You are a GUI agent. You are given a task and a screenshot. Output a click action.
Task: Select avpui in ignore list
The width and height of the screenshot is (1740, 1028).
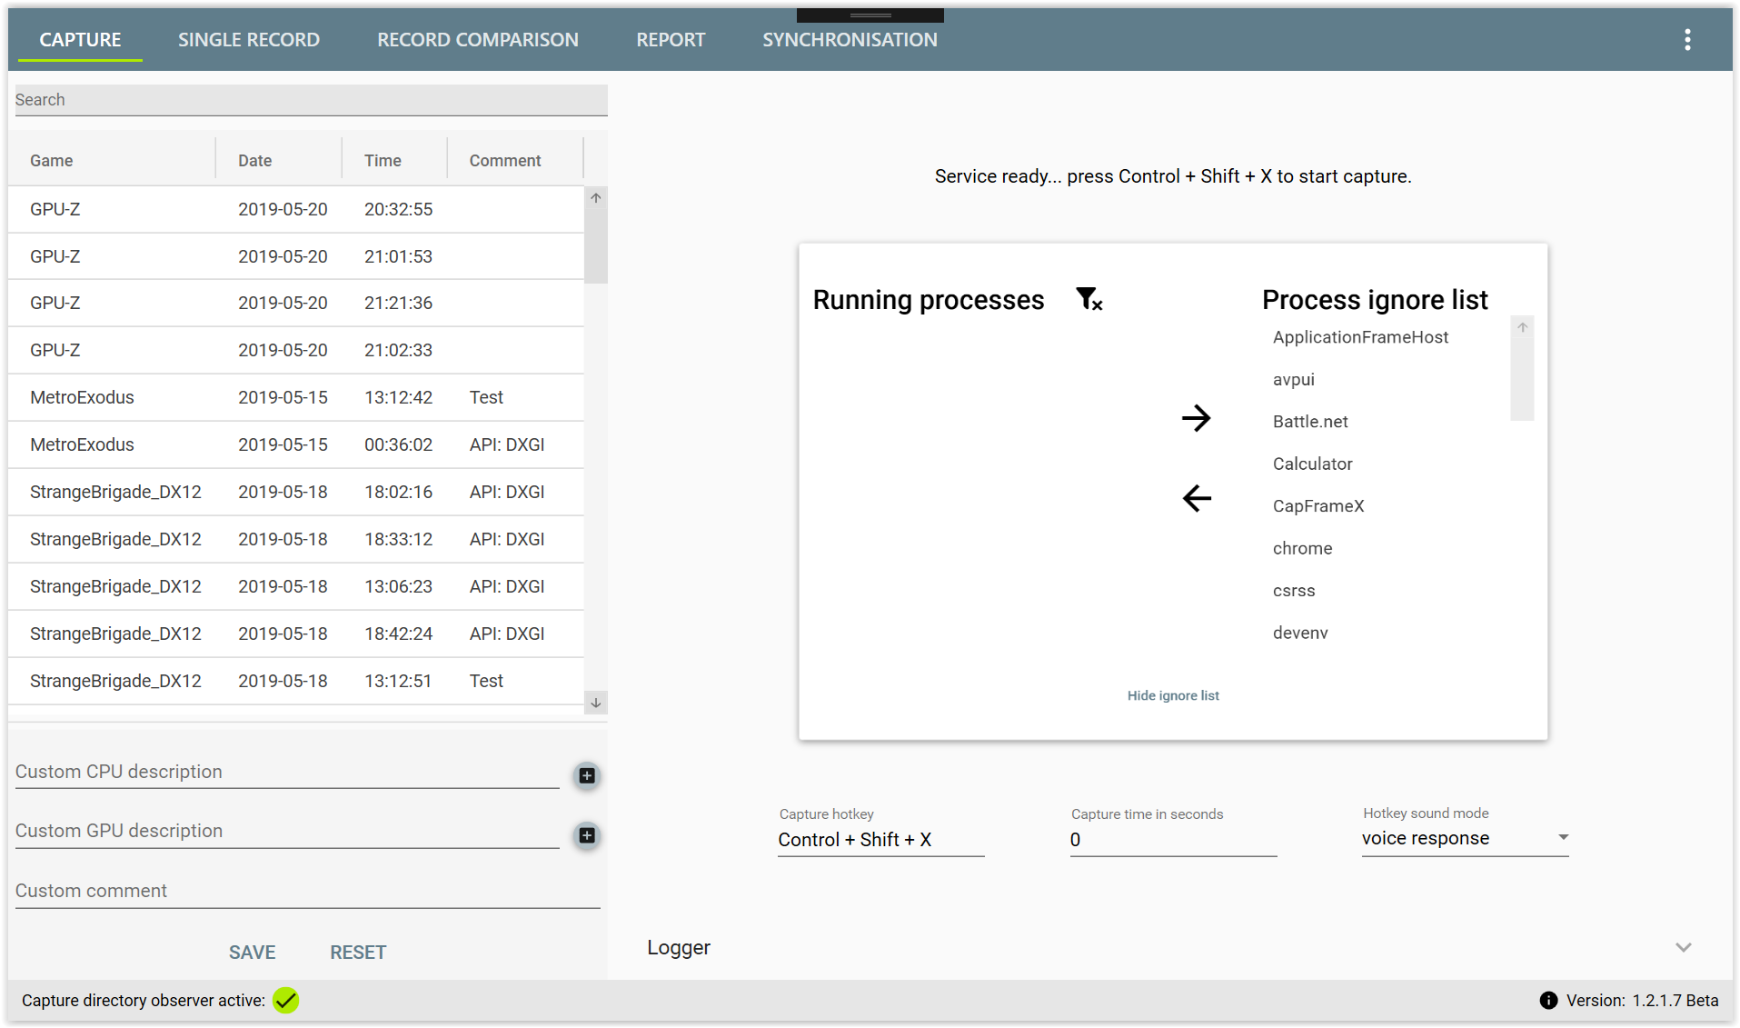click(1293, 380)
